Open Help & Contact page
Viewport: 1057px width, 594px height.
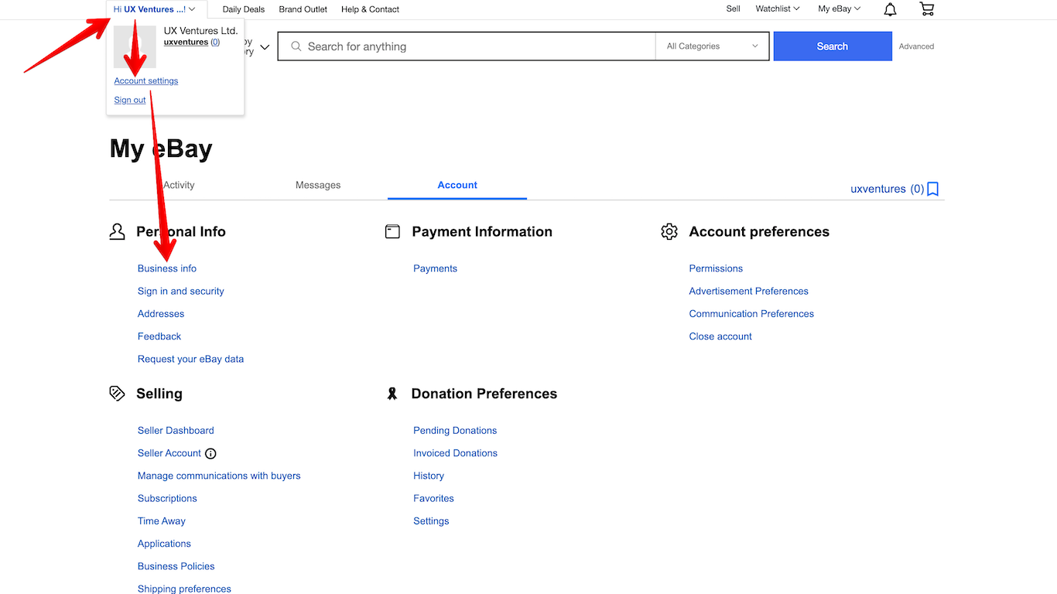pyautogui.click(x=371, y=9)
